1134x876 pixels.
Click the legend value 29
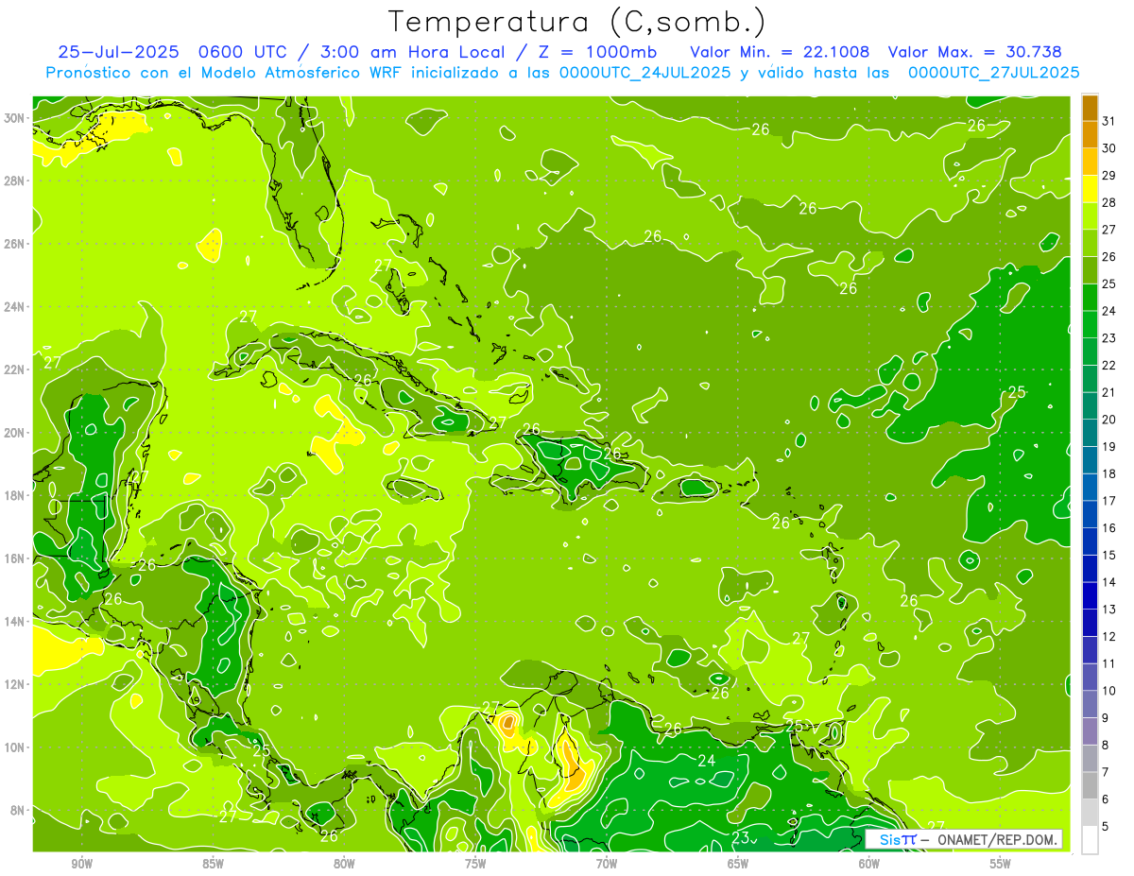pos(1109,175)
